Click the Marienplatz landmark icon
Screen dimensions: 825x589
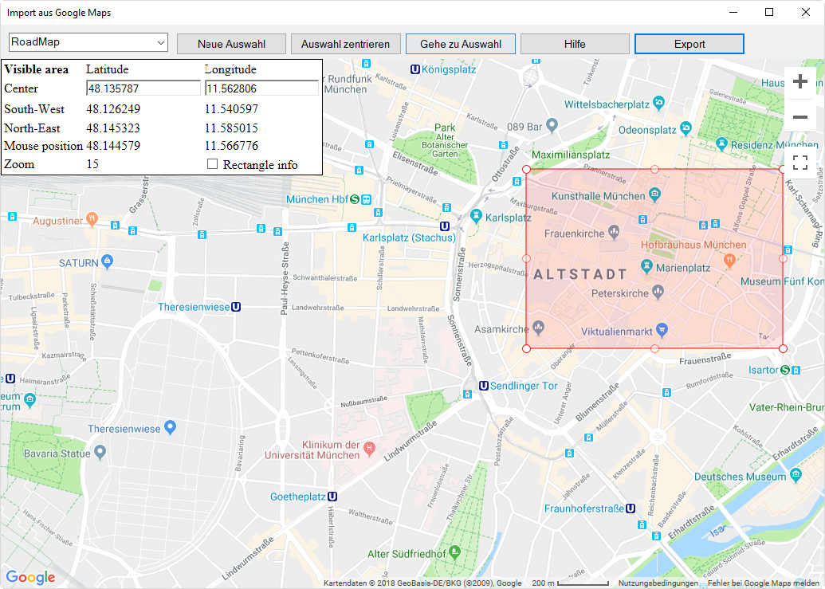click(646, 267)
